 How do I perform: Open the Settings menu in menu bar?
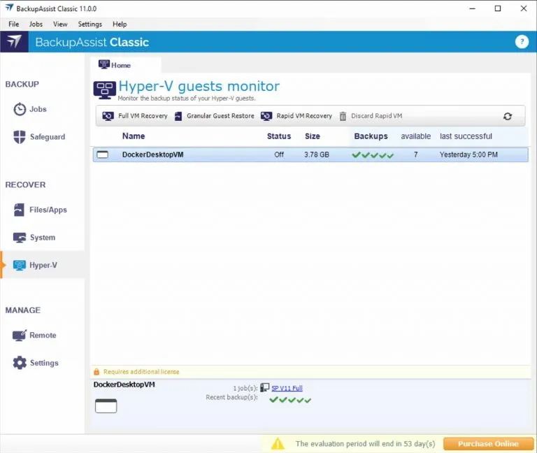click(x=90, y=24)
